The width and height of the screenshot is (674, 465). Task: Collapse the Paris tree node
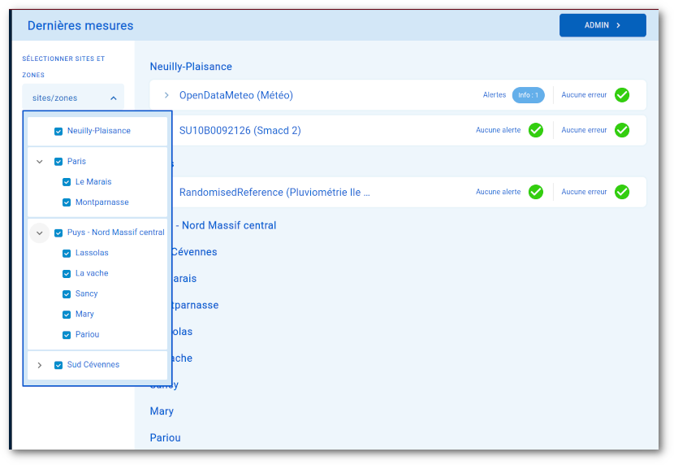40,162
